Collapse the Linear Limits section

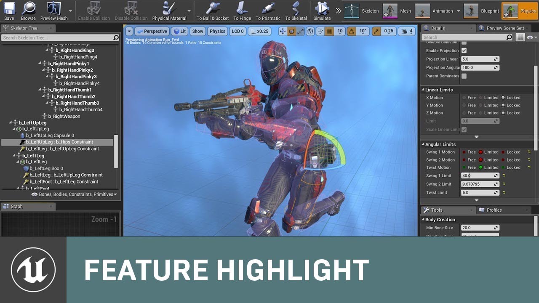click(x=423, y=90)
